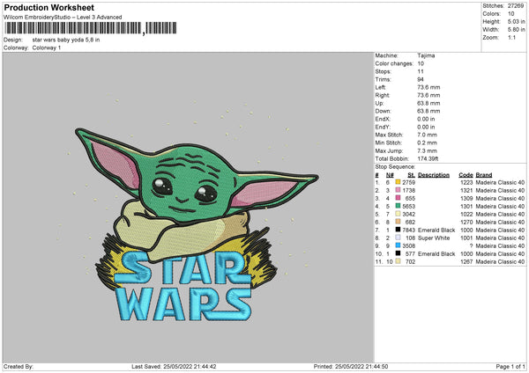Select the 'Super White' description
529x373 pixels.
[434, 238]
